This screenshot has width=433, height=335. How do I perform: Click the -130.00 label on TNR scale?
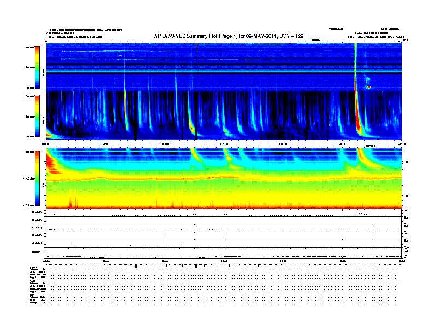point(28,152)
